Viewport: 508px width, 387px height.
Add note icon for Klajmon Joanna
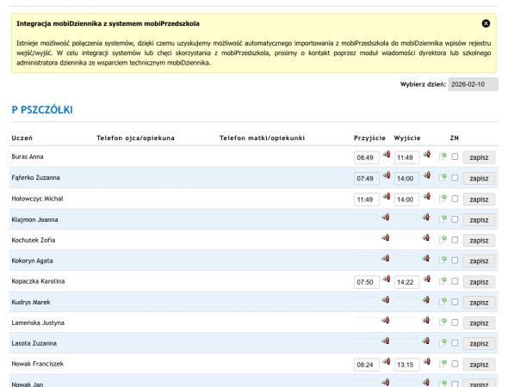pyautogui.click(x=443, y=219)
